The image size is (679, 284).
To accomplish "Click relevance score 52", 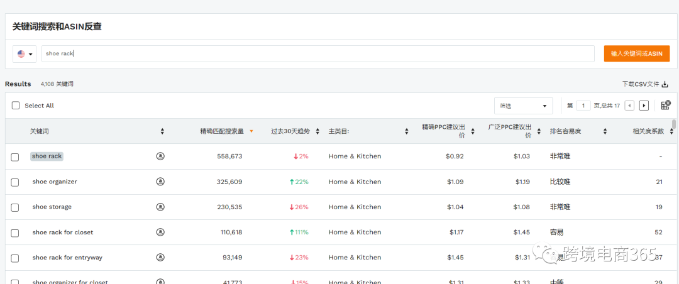I will click(x=658, y=232).
